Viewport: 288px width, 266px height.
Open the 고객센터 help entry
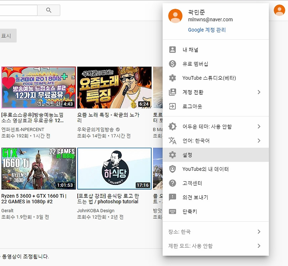coord(216,183)
